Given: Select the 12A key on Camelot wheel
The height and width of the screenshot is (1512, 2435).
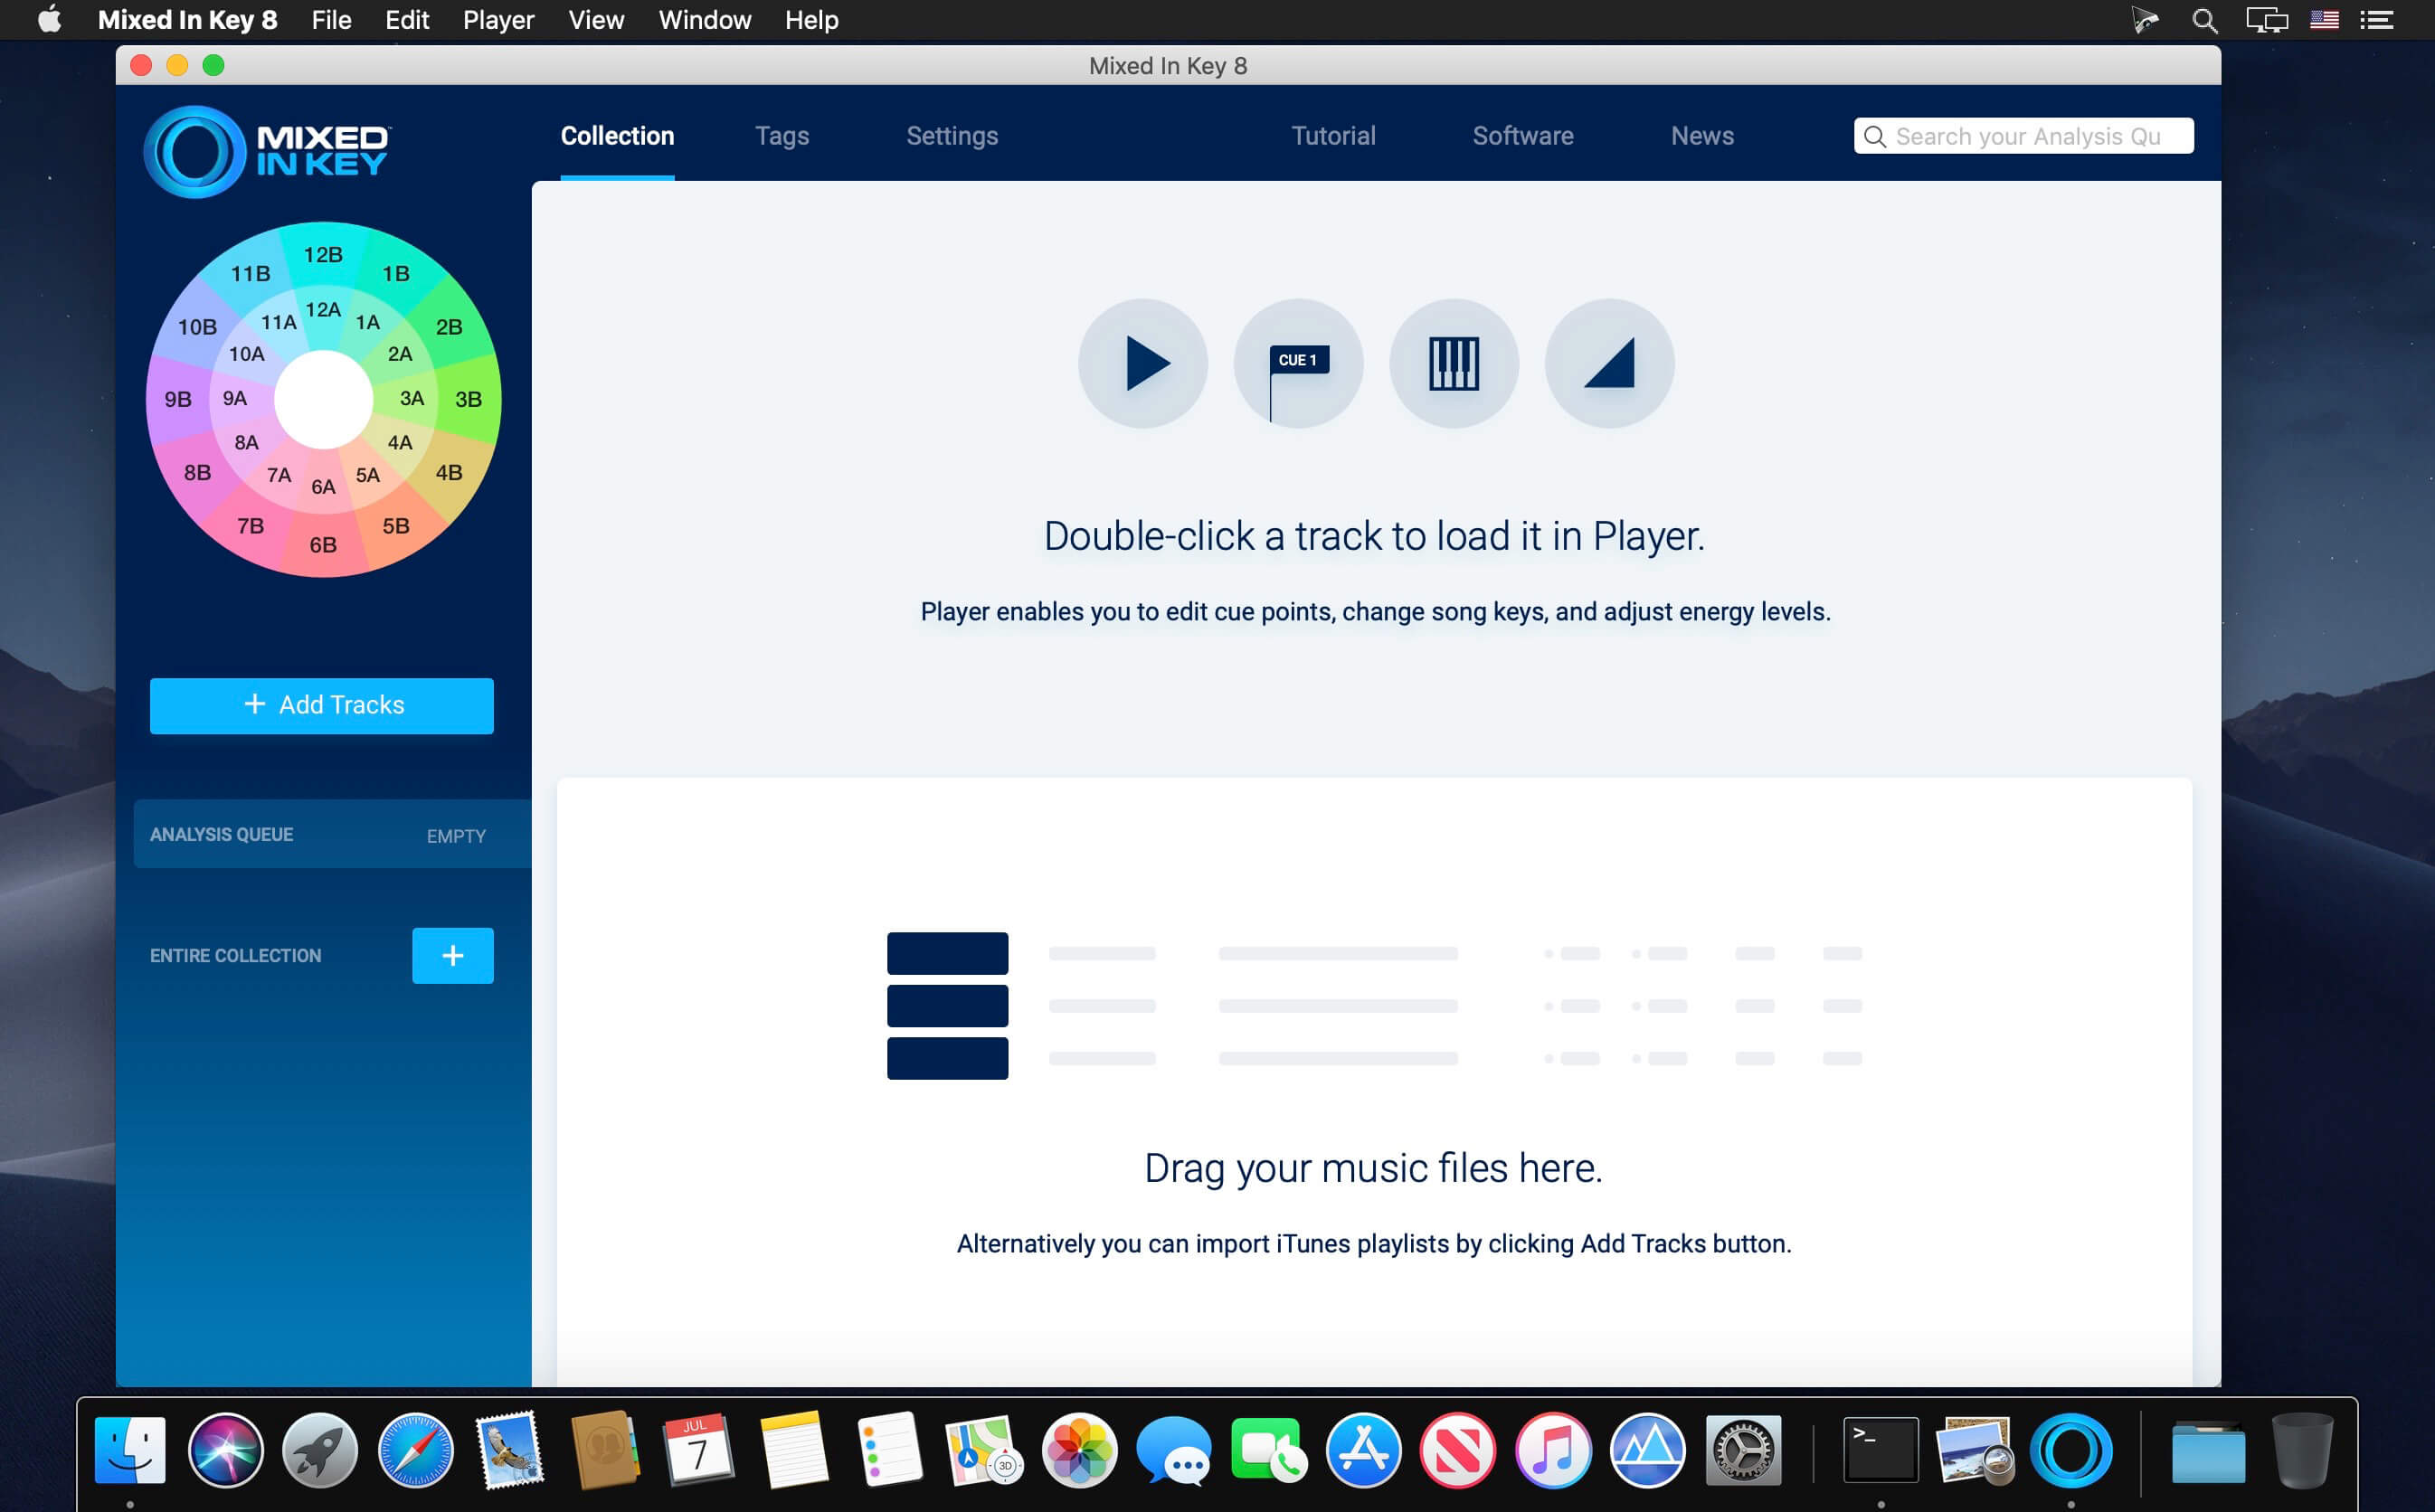Looking at the screenshot, I should click(323, 310).
